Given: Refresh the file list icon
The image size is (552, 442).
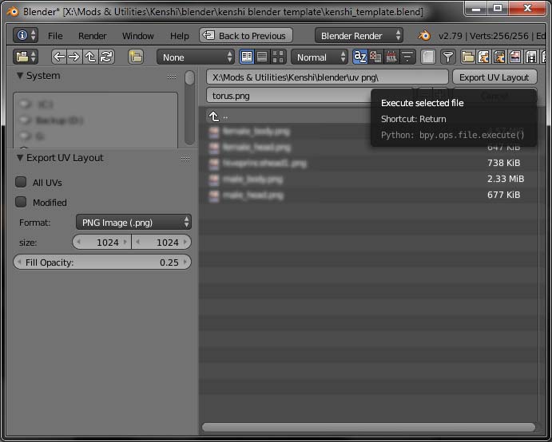Looking at the screenshot, I should point(106,57).
